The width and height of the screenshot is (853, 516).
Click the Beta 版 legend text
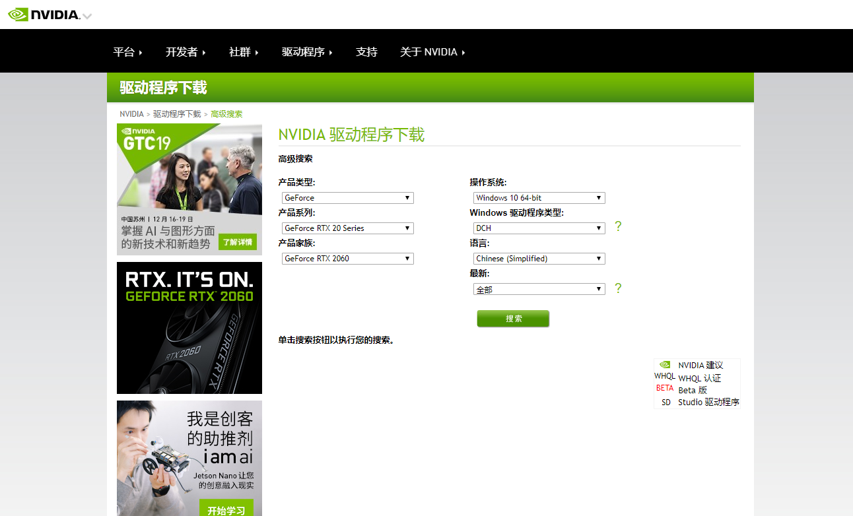[x=693, y=390]
